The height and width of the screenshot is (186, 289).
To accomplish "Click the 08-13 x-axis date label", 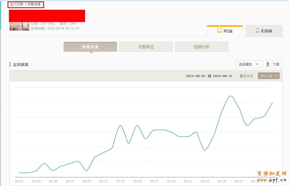I will [x=120, y=181].
